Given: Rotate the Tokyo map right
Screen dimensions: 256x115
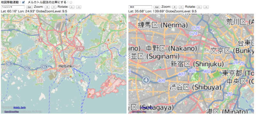Looking at the screenshot, I should pyautogui.click(x=206, y=7).
